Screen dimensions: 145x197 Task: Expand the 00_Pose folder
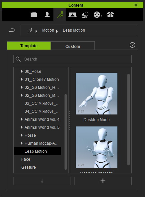pyautogui.click(x=22, y=71)
